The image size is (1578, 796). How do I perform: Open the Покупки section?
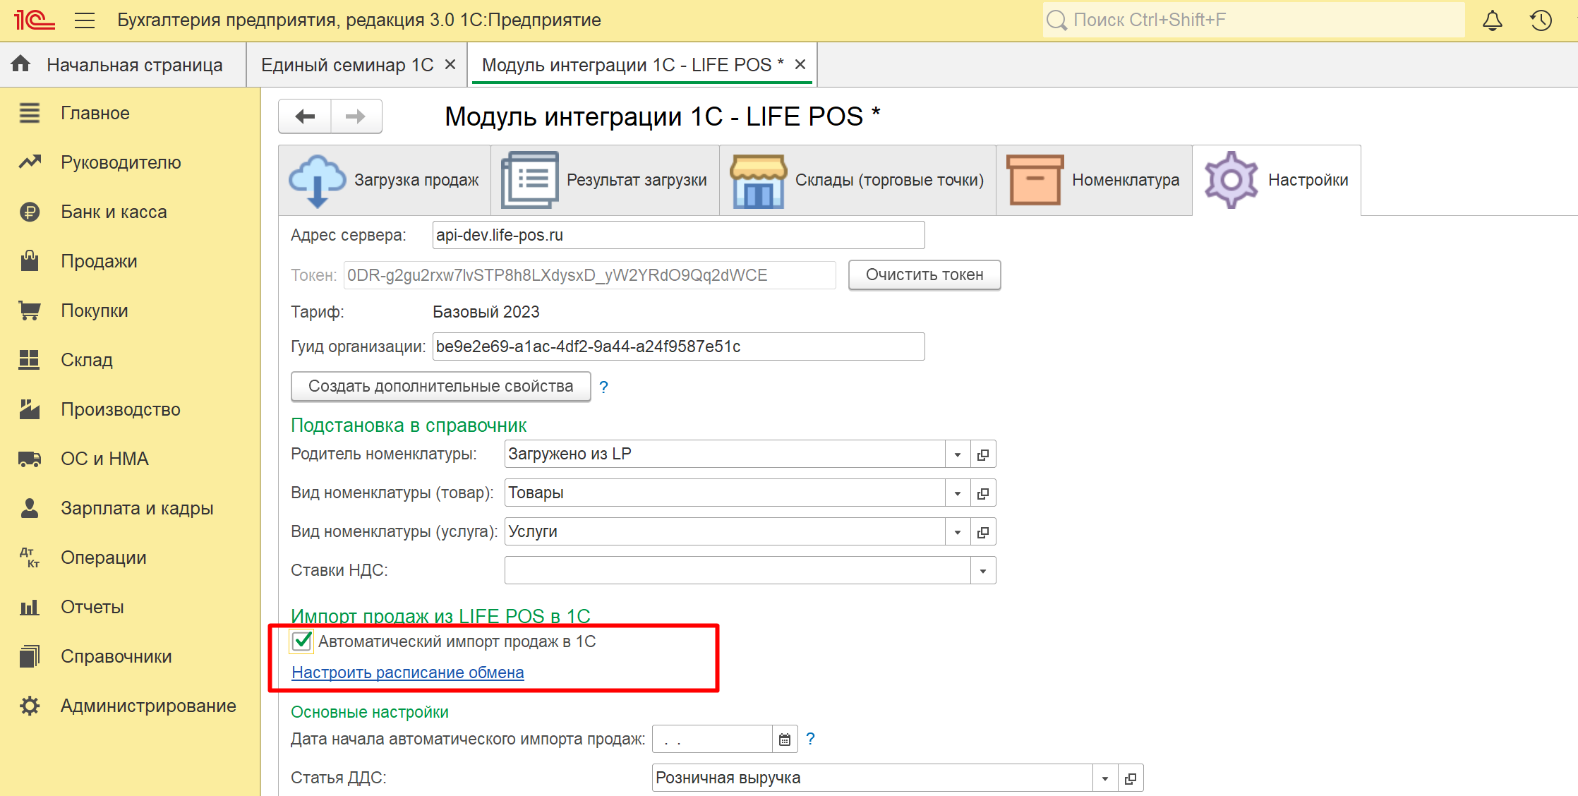(130, 310)
